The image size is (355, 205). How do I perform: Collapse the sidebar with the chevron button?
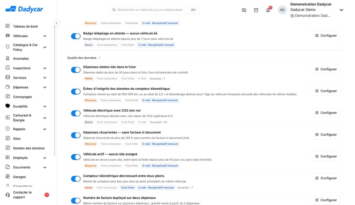point(57,23)
